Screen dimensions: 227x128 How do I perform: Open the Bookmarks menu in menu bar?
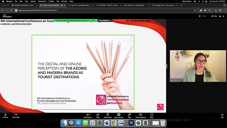[42, 1]
